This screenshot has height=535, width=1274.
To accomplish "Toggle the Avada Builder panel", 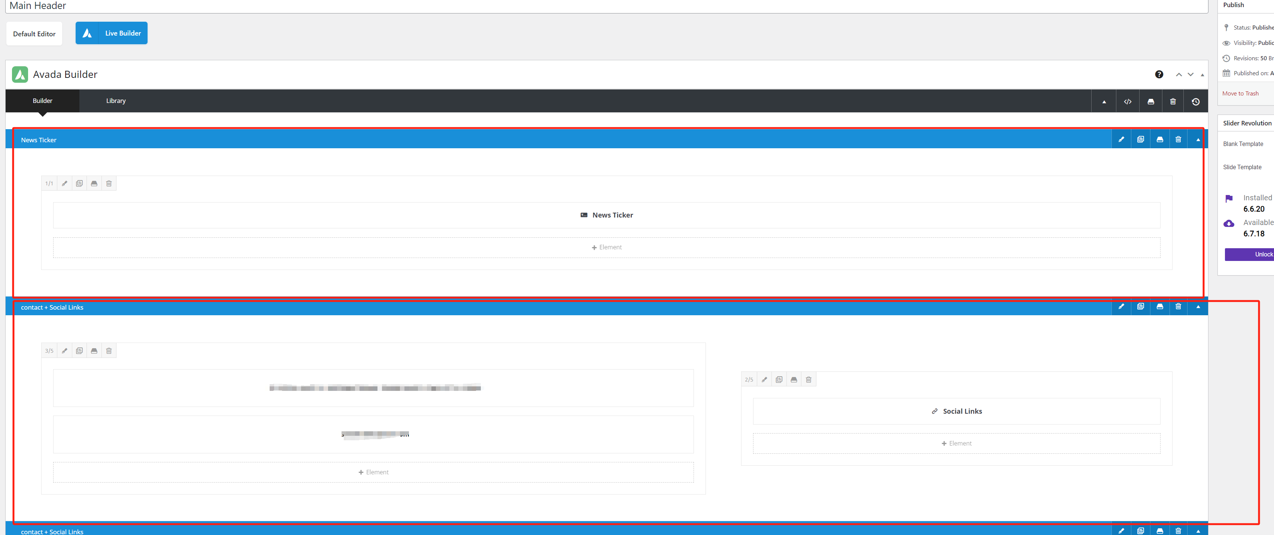I will click(1202, 75).
